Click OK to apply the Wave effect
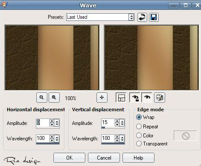The height and width of the screenshot is (166, 201). 70,158
